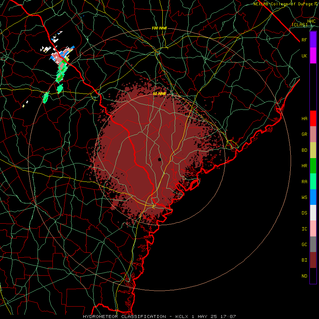
Task: Click the KCLX radar site identifier
Action: pyautogui.click(x=182, y=317)
